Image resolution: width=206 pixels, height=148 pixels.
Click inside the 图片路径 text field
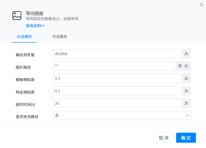tap(114, 66)
